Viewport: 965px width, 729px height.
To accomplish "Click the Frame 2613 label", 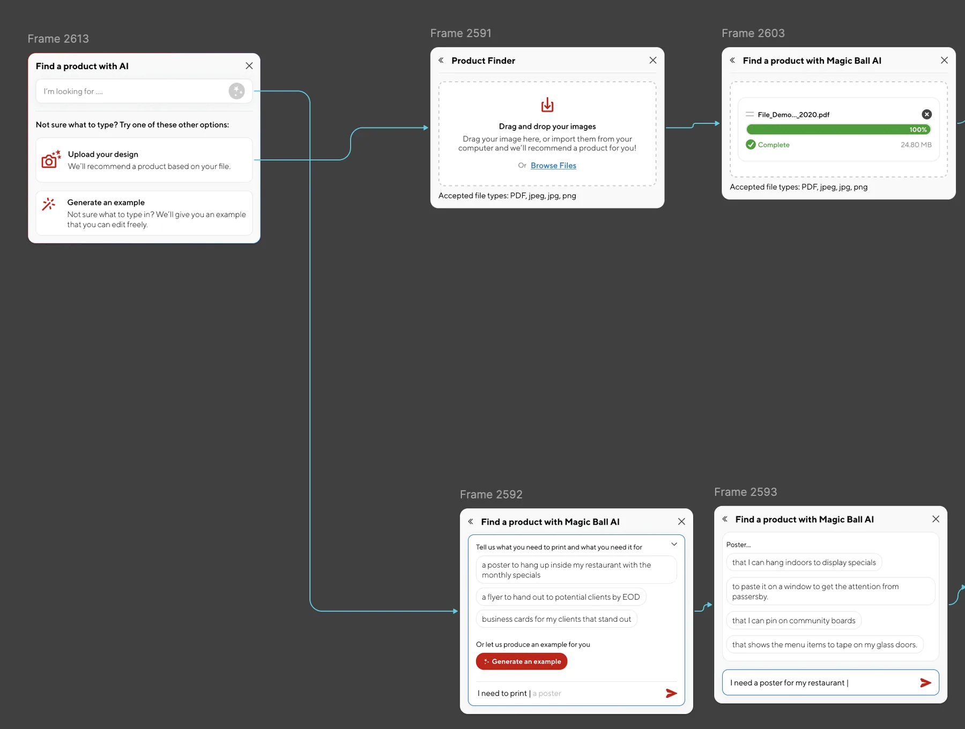I will click(x=58, y=39).
